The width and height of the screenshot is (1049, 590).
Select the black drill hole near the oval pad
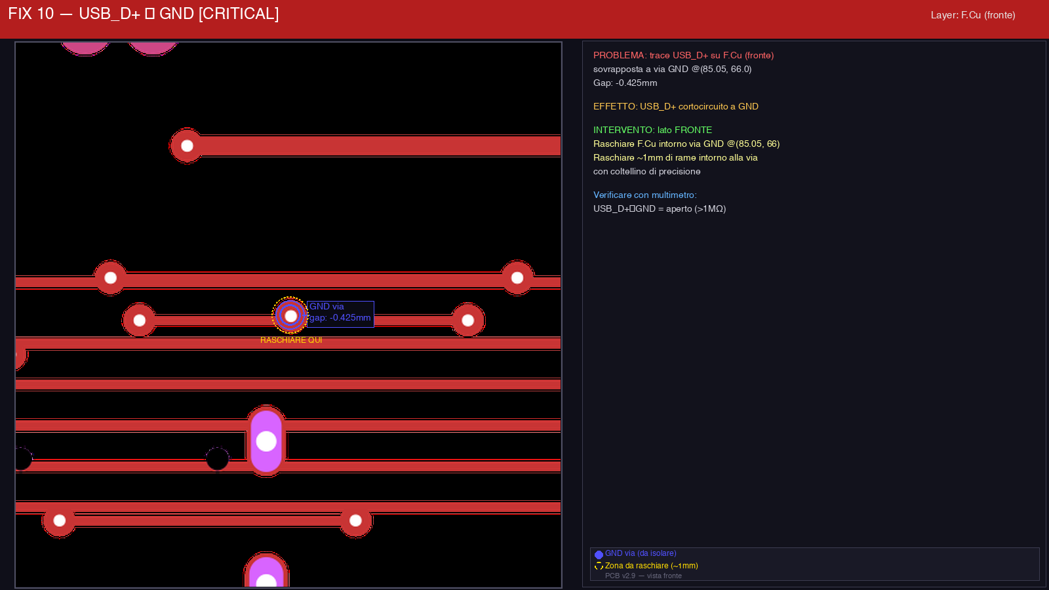pyautogui.click(x=217, y=459)
